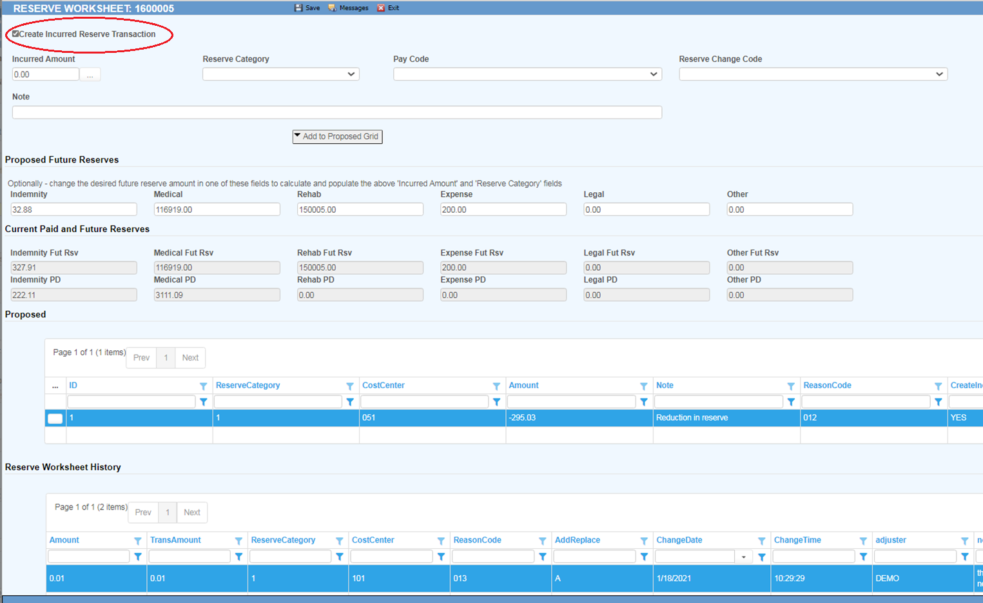Image resolution: width=983 pixels, height=603 pixels.
Task: Click filter icon on Proposed ID column
Action: (203, 386)
